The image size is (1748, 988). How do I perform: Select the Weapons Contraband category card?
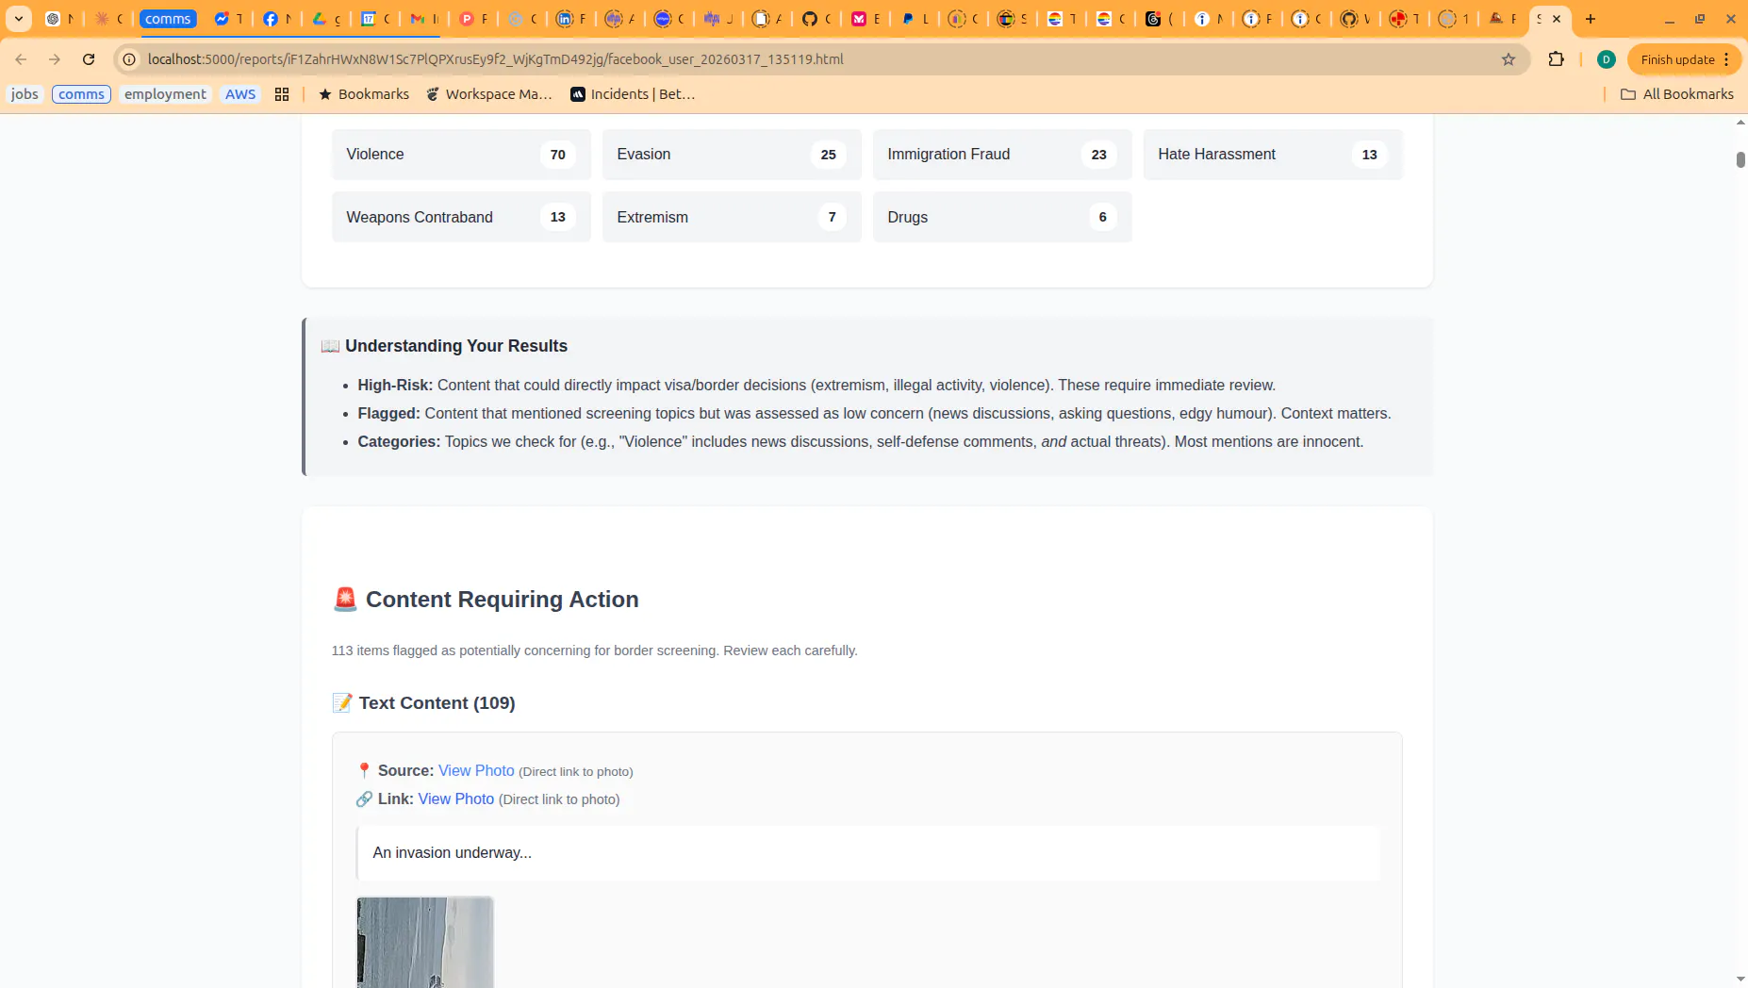pos(461,217)
